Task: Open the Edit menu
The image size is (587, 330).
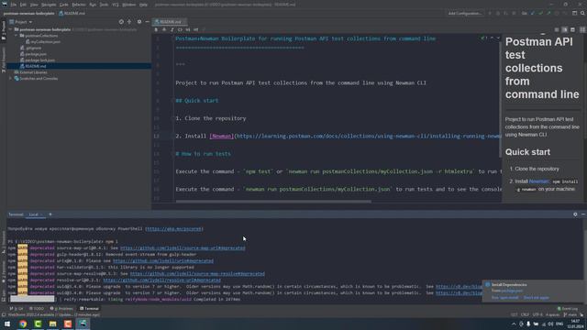Action: coord(23,5)
